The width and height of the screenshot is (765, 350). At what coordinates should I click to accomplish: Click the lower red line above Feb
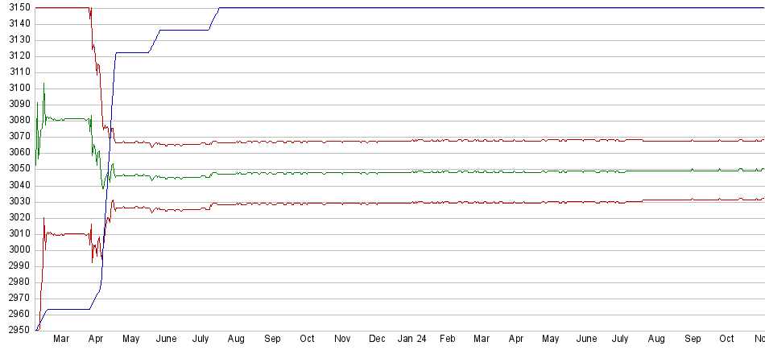(x=447, y=203)
